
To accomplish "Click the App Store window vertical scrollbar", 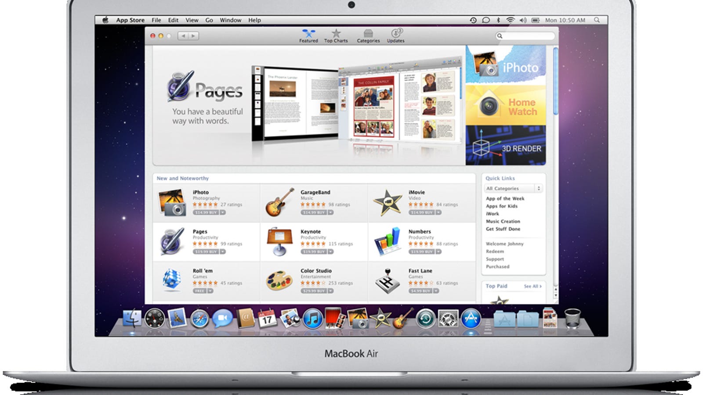I will (555, 81).
